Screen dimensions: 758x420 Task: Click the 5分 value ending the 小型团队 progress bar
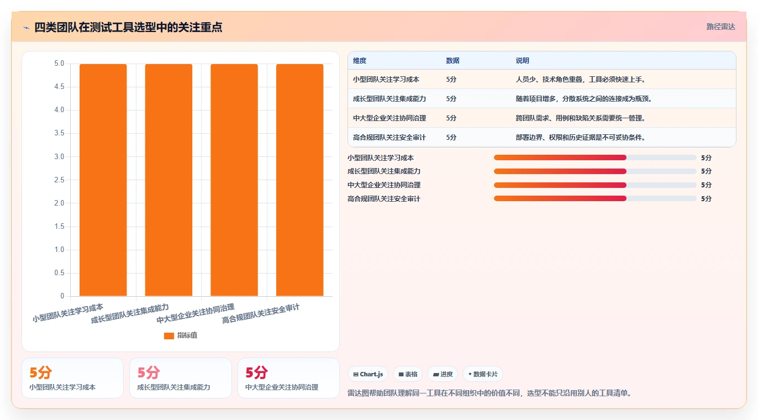click(x=706, y=158)
